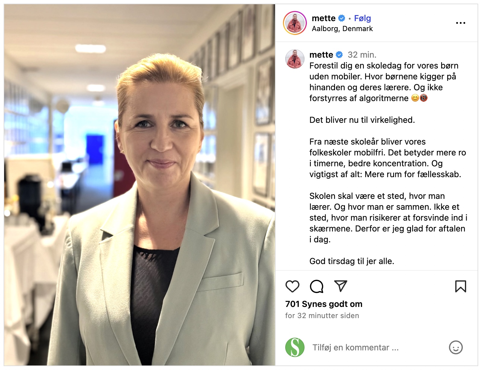Click the mette username above the caption
480x370 pixels.
(x=321, y=55)
